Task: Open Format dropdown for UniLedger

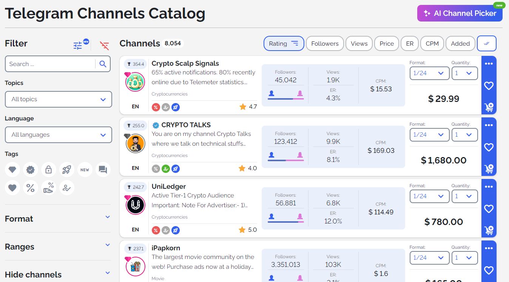Action: coord(429,196)
